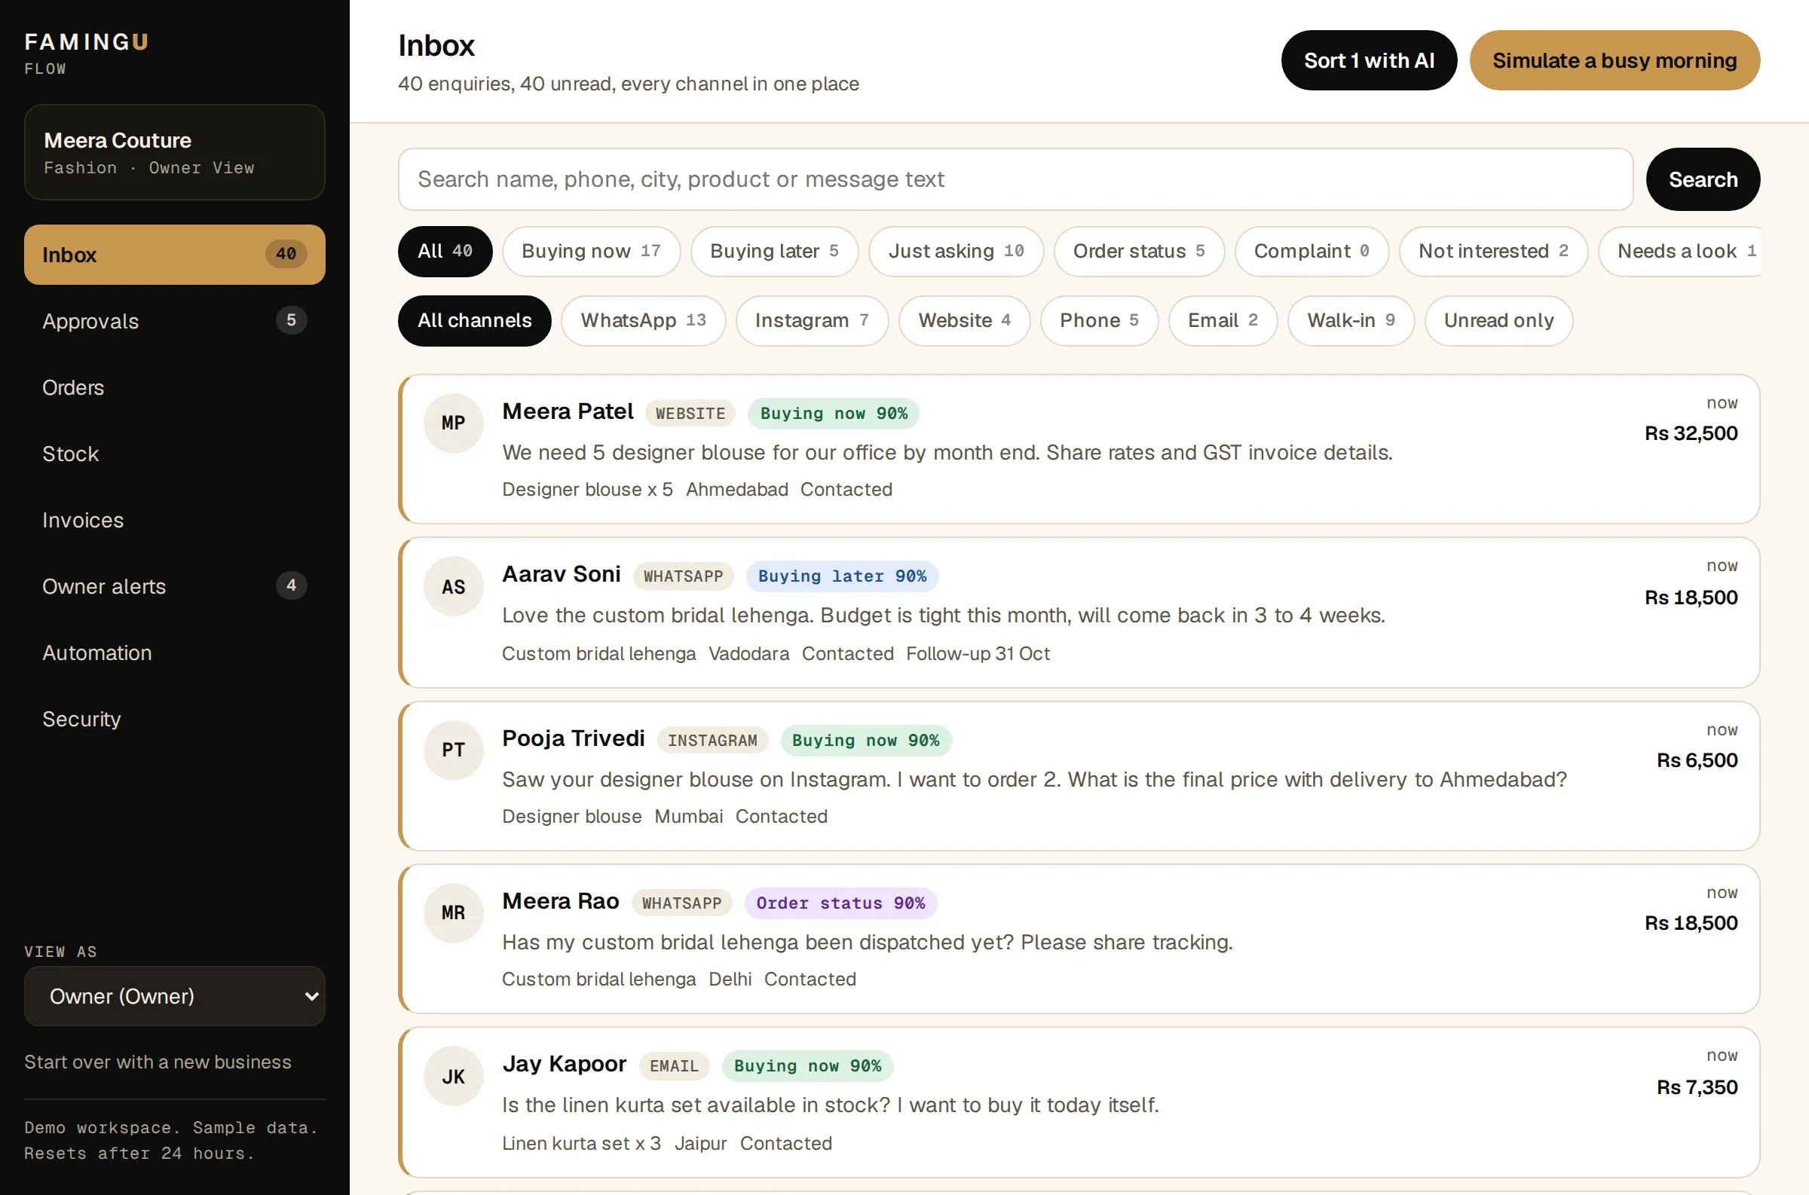Viewport: 1809px width, 1195px height.
Task: Open Meera Patel's enquiry card
Action: click(1079, 449)
